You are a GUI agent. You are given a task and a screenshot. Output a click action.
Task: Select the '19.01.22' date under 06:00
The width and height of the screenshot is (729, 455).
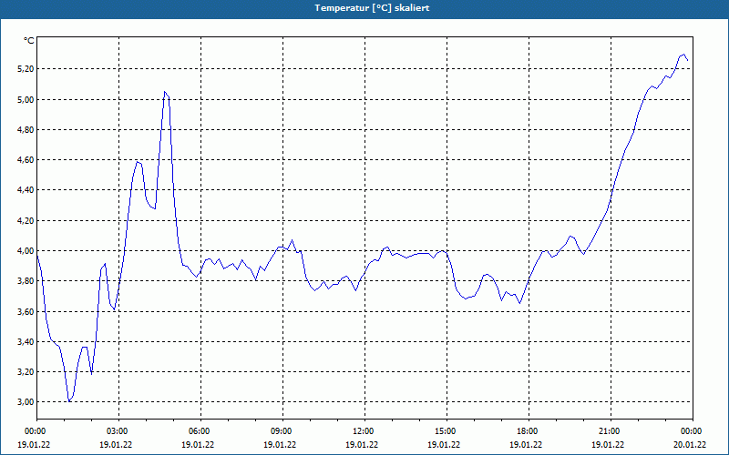pyautogui.click(x=198, y=444)
